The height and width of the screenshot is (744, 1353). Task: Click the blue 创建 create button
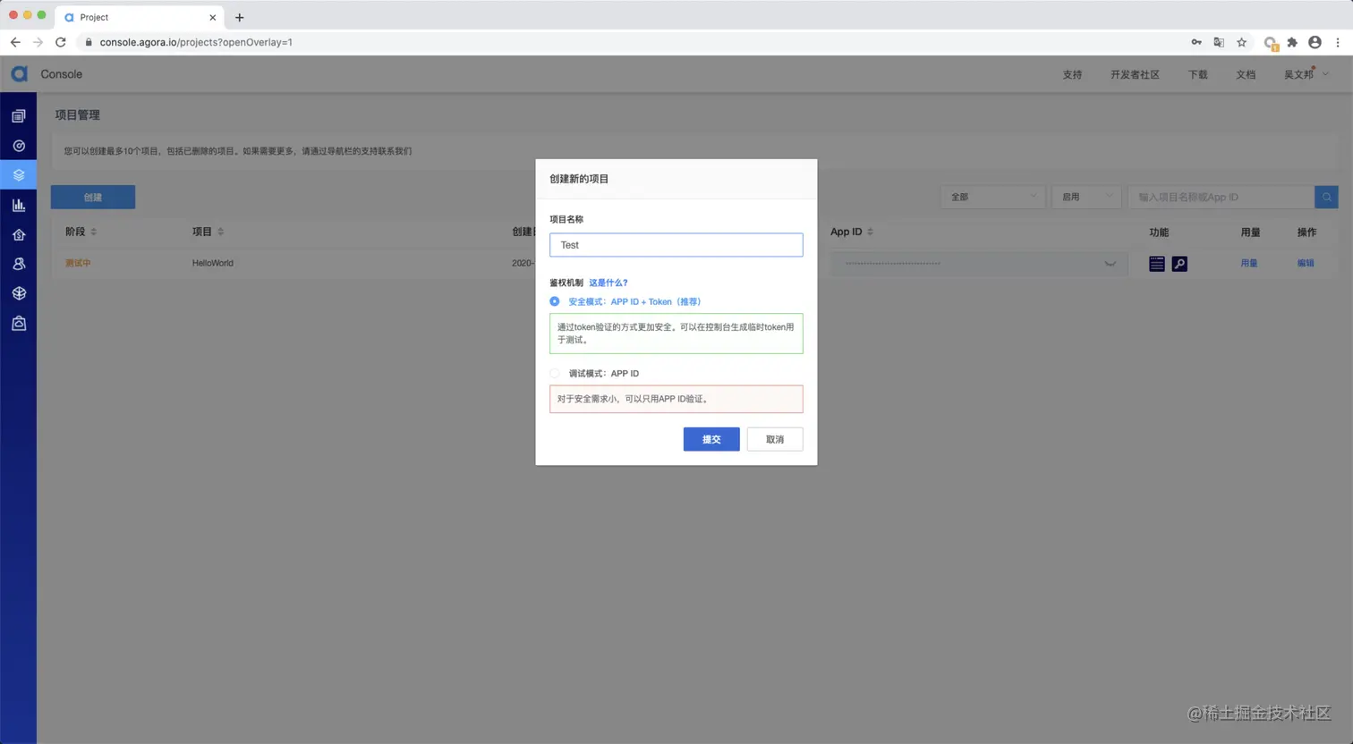point(93,197)
